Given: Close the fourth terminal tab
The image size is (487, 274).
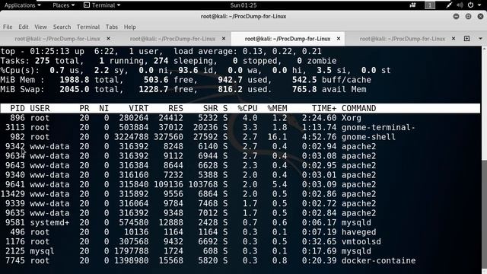Looking at the screenshot, I should pos(454,39).
